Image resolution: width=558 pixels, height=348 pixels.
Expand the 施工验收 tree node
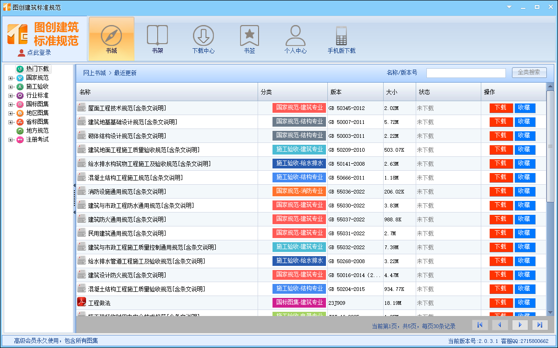11,87
